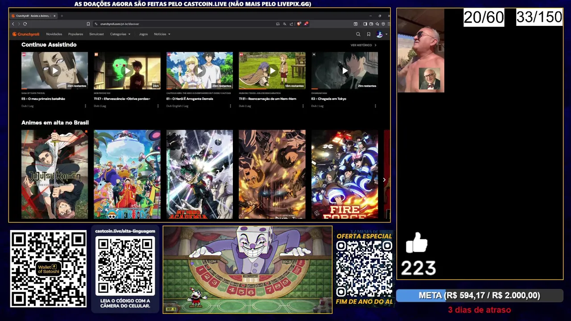Viewport: 571px width, 321px height.
Task: Click the 3 dias de atraso text
Action: coord(480,310)
